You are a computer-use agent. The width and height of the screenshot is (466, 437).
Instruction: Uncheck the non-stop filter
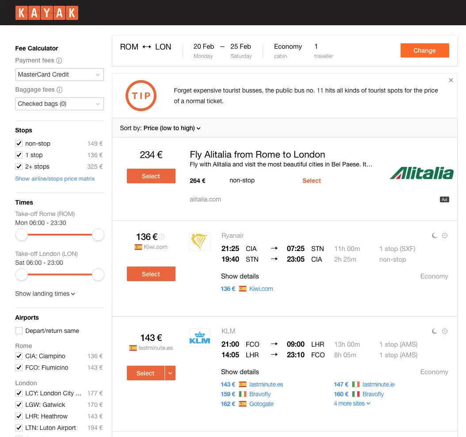[19, 143]
